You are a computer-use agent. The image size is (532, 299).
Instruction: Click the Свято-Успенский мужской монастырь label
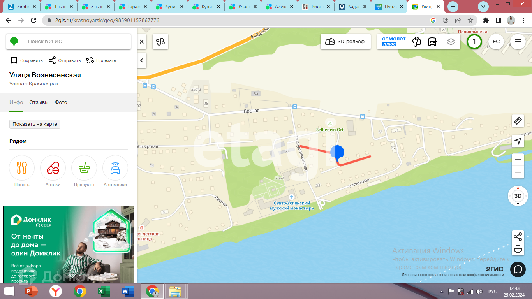click(292, 206)
